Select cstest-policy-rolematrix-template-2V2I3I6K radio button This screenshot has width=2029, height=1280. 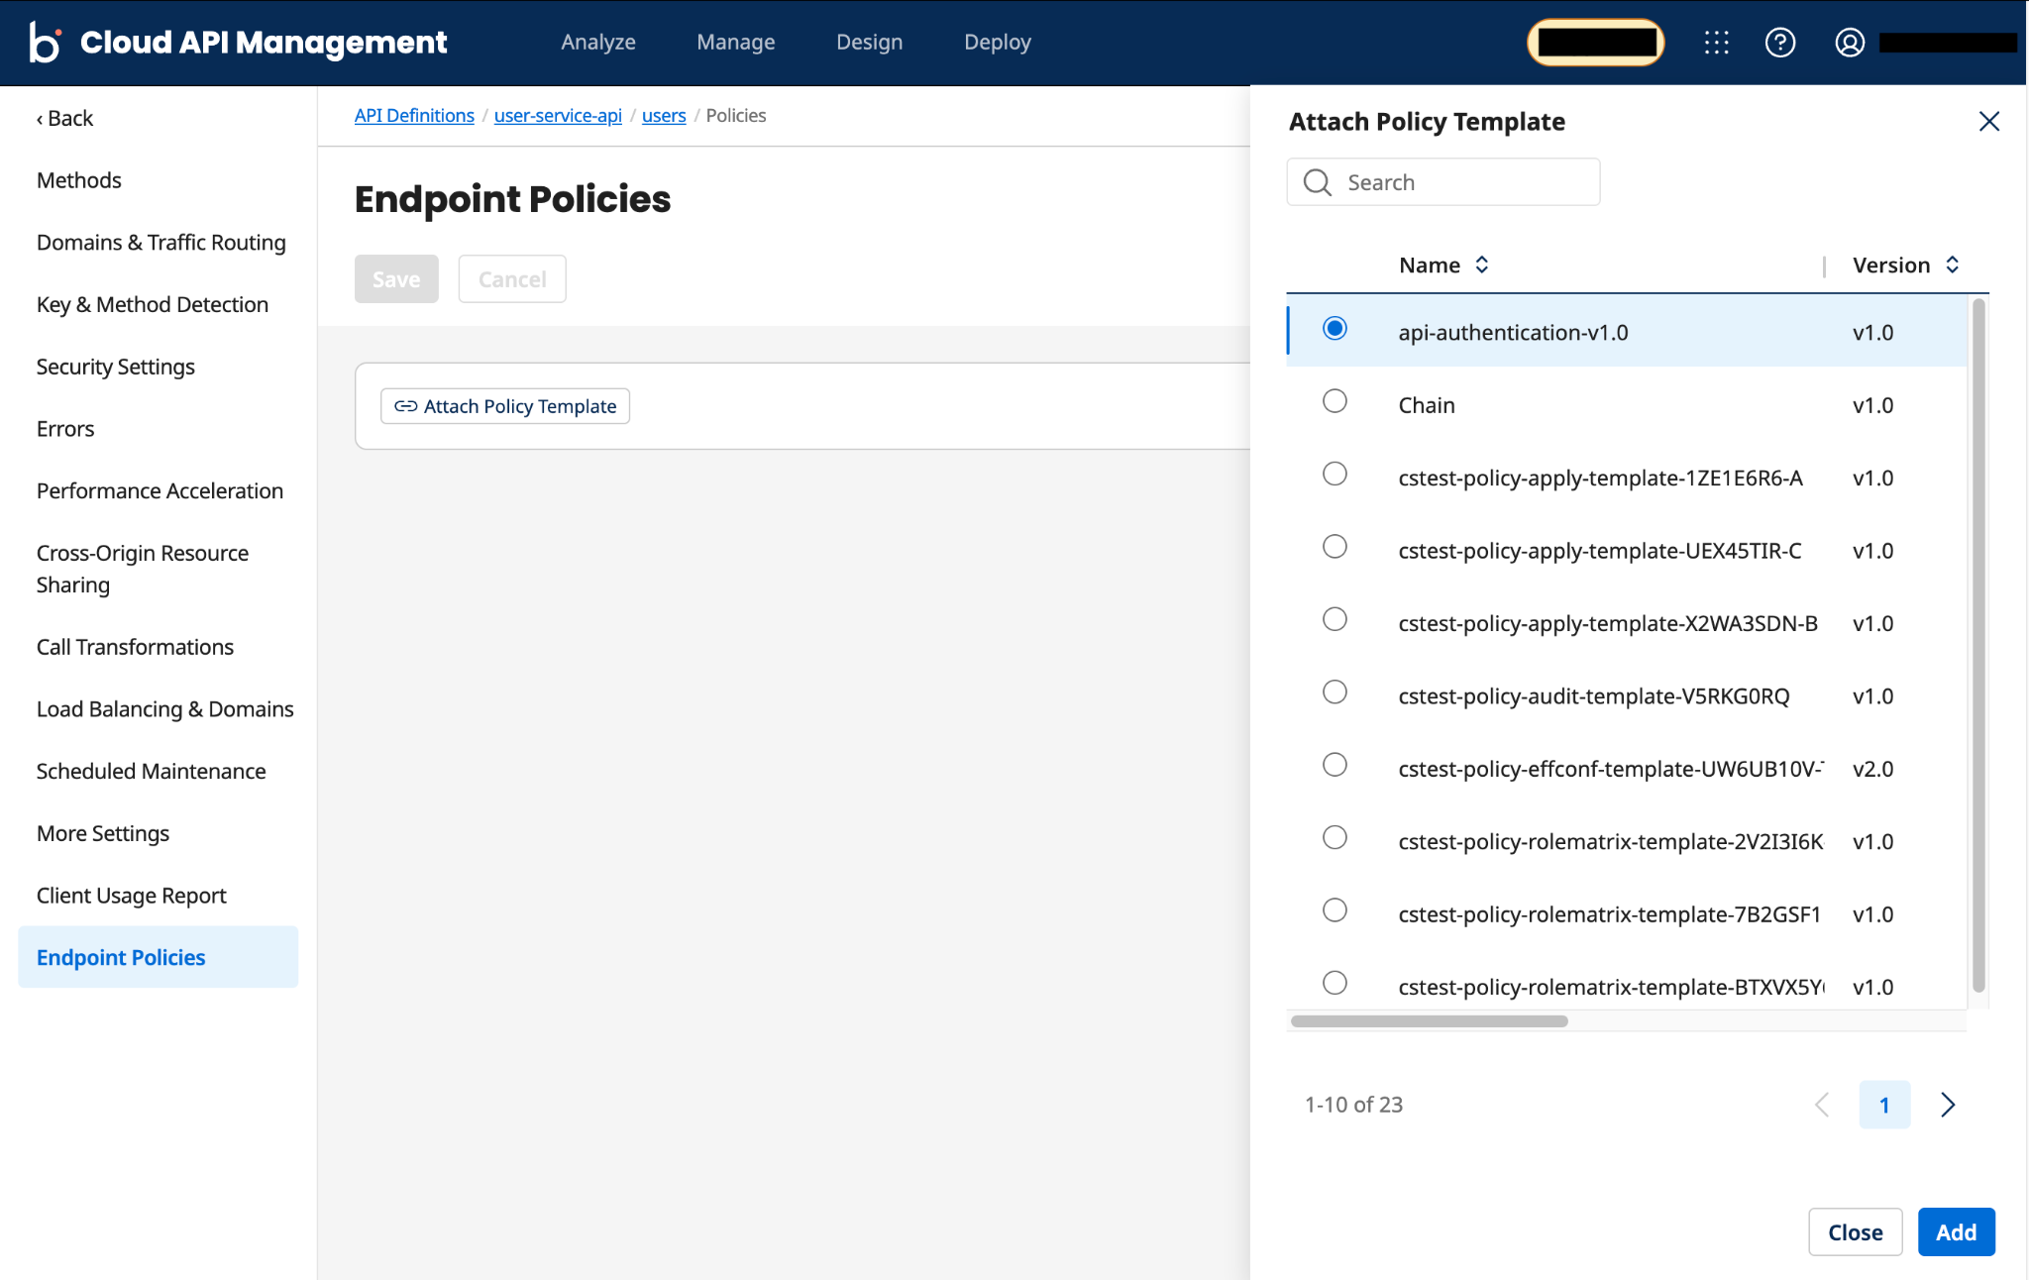point(1335,837)
